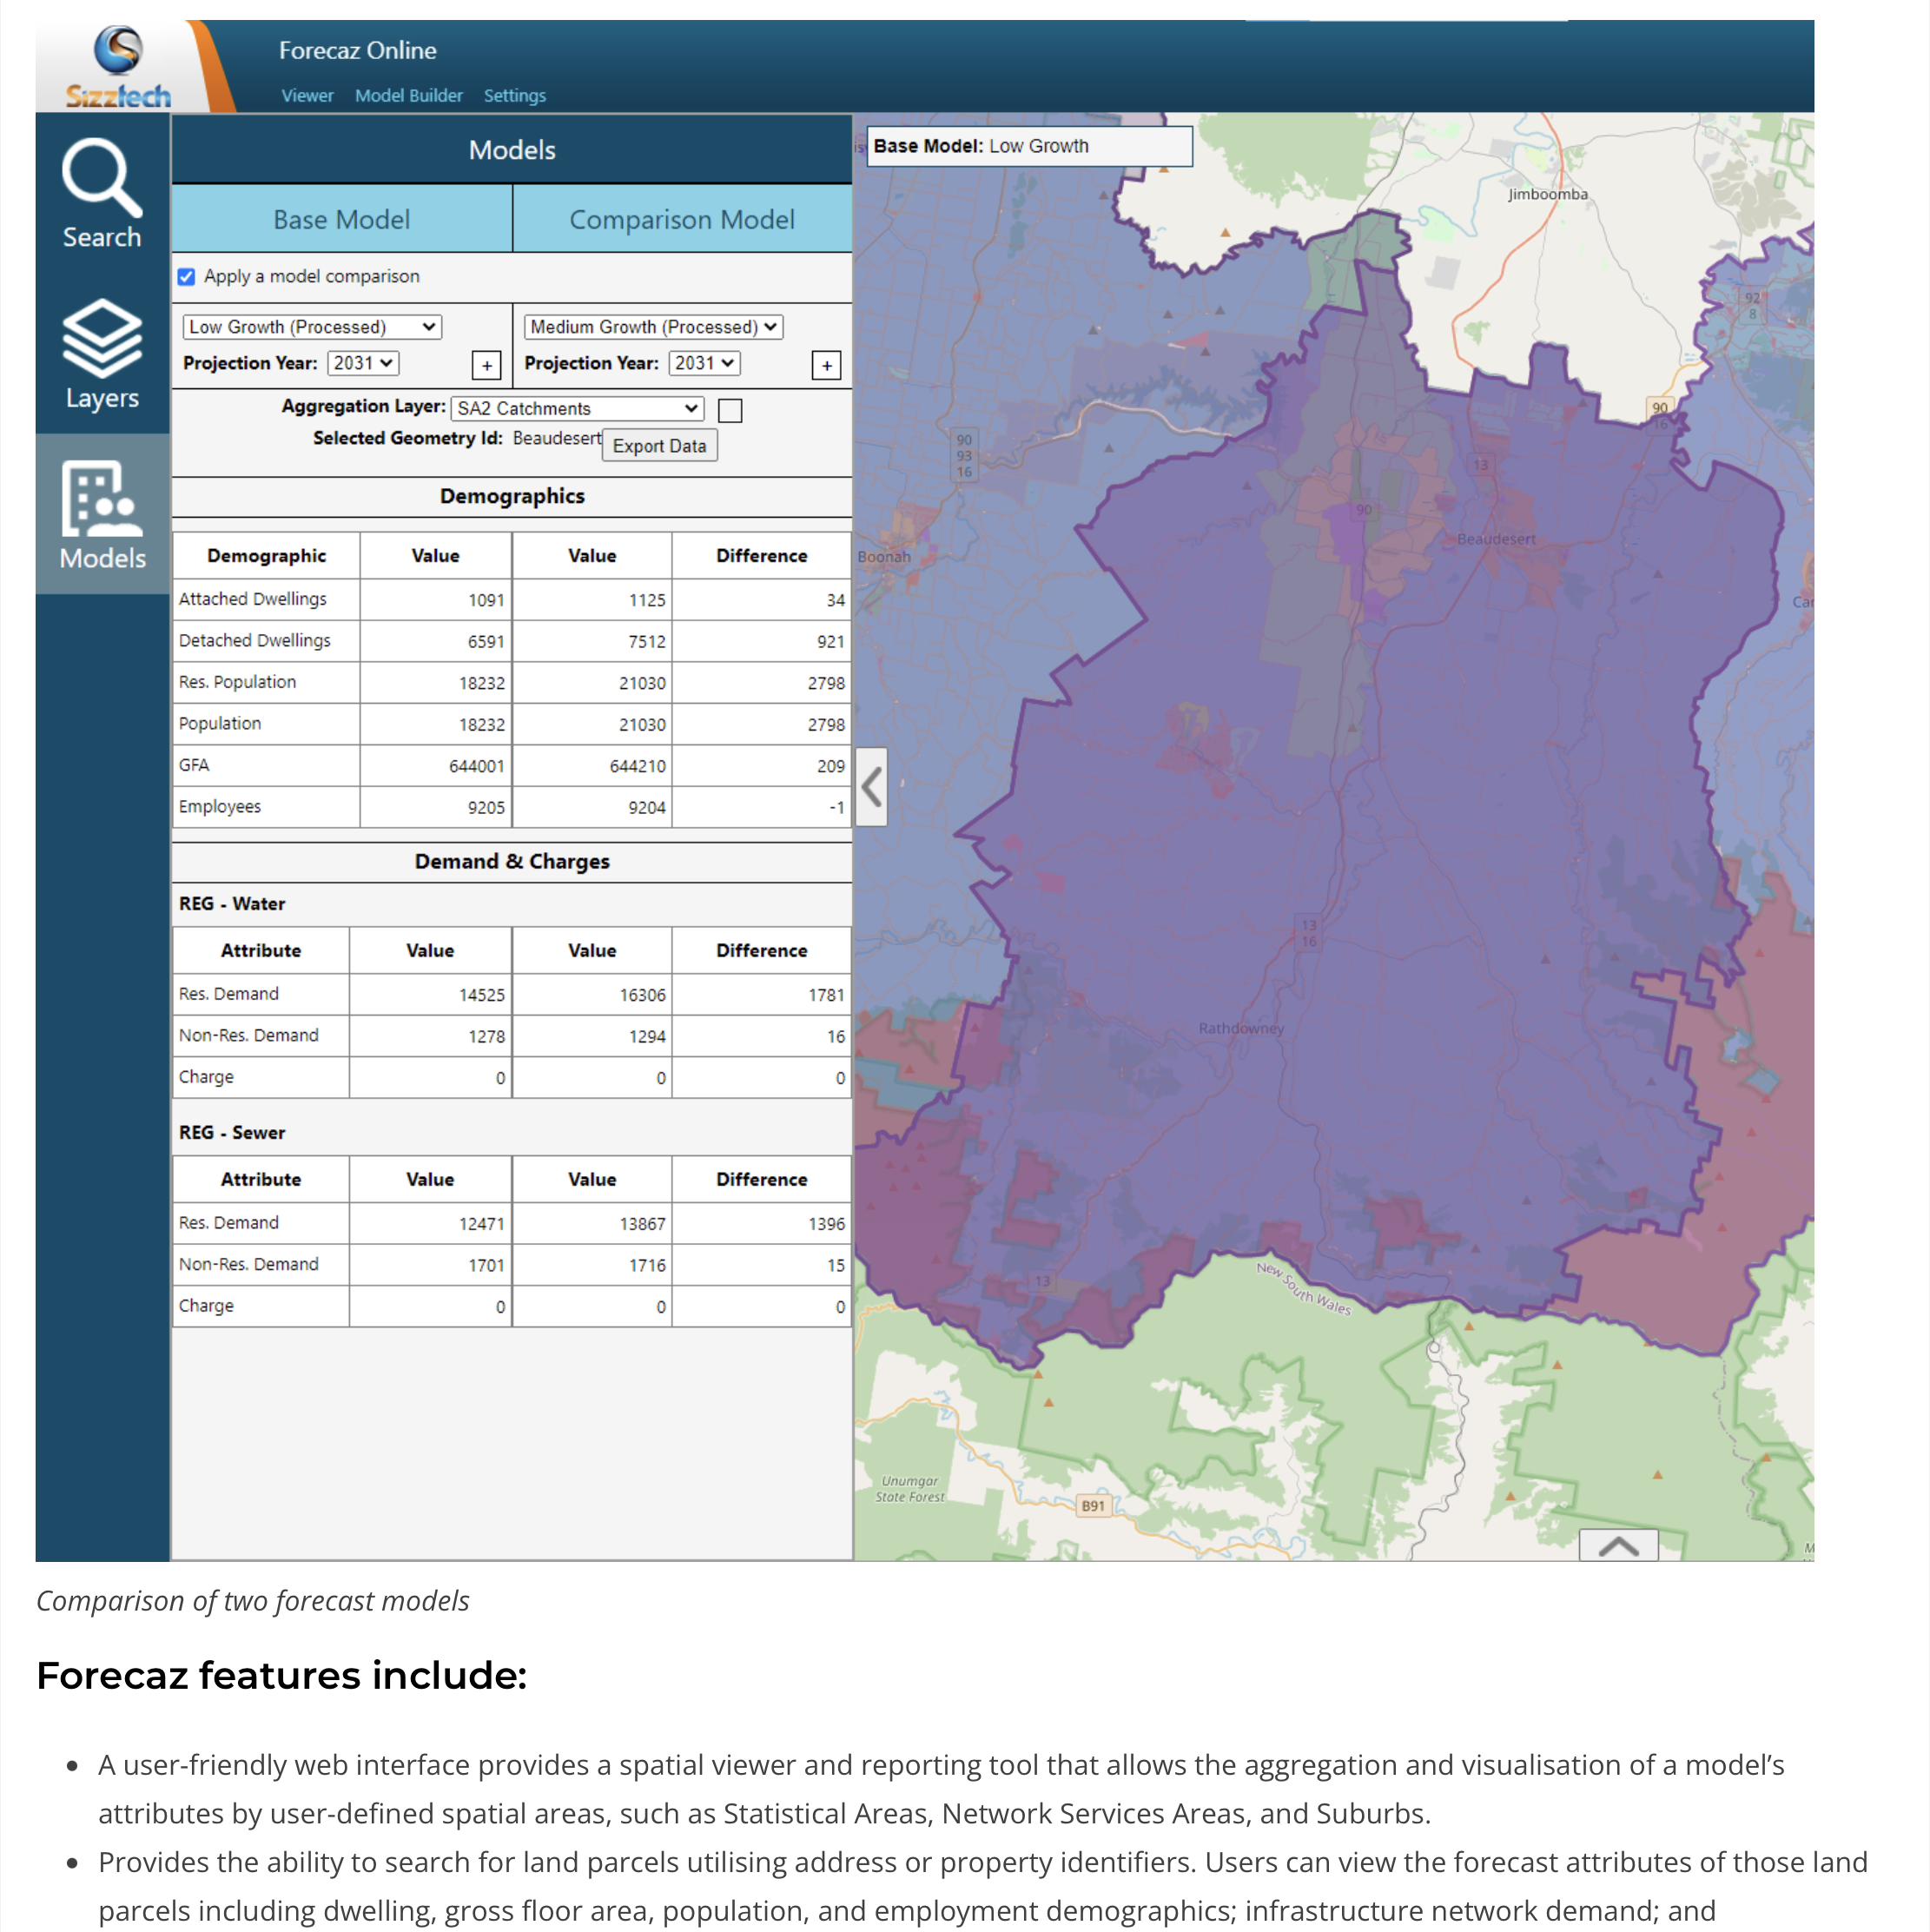Collapse the side panel with left chevron

click(871, 787)
